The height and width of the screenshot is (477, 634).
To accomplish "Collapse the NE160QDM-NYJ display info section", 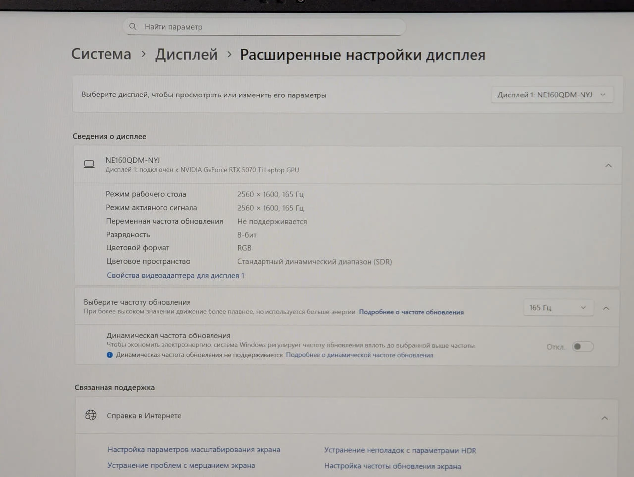I will [608, 165].
